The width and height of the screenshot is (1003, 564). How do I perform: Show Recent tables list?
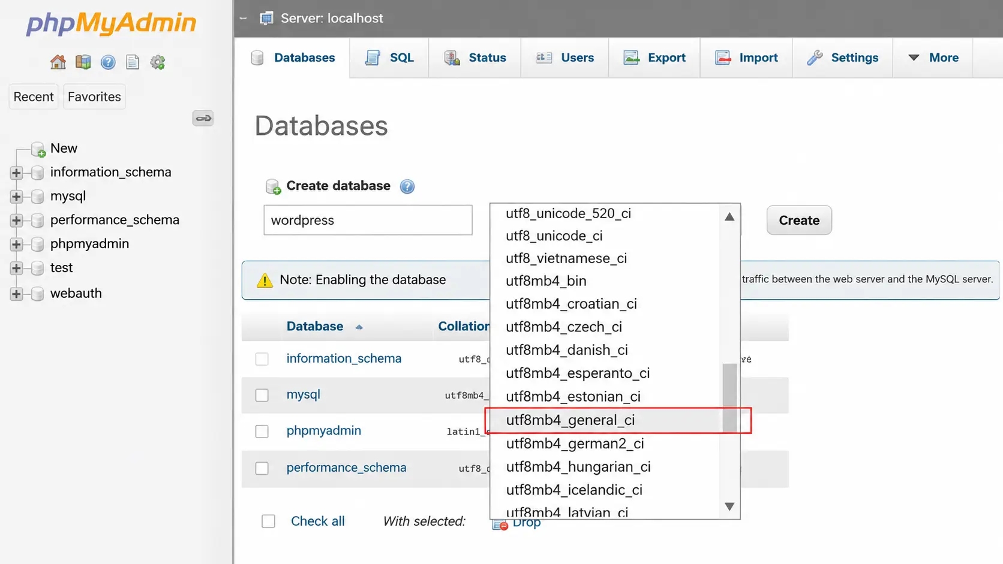pos(34,96)
